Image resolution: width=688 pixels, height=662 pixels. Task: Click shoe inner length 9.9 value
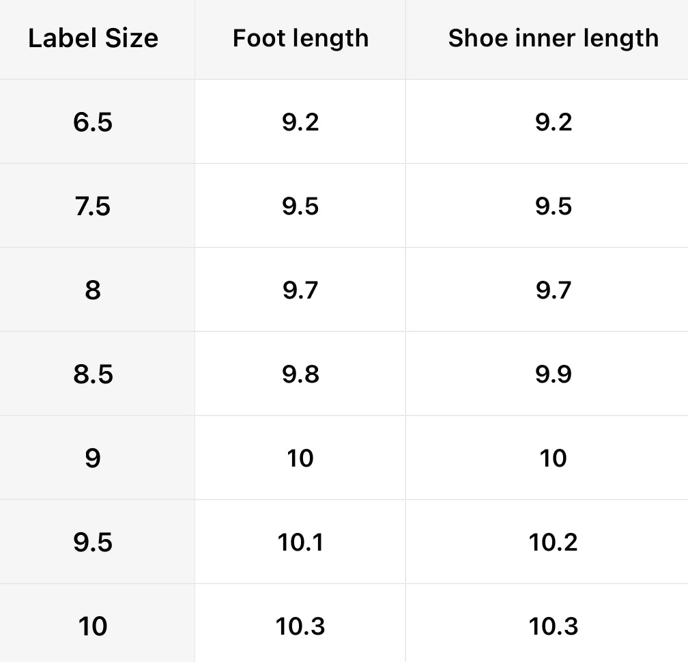coord(553,374)
